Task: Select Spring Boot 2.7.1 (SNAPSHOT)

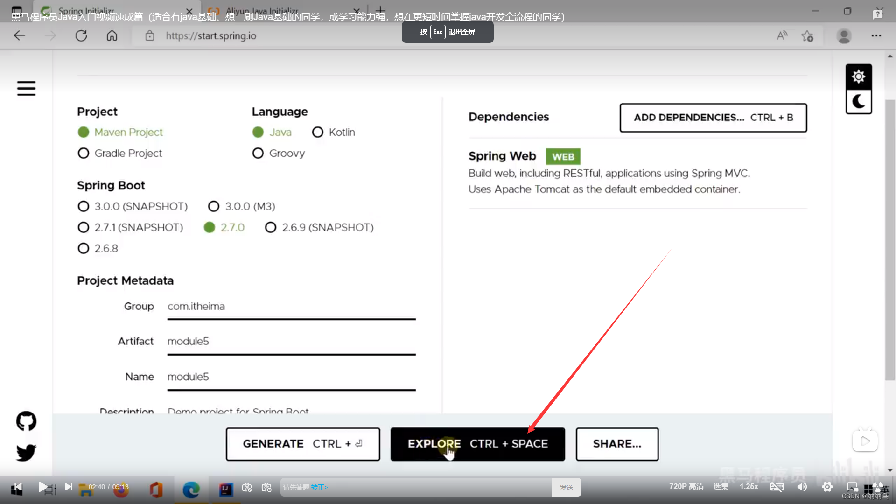Action: pos(84,227)
